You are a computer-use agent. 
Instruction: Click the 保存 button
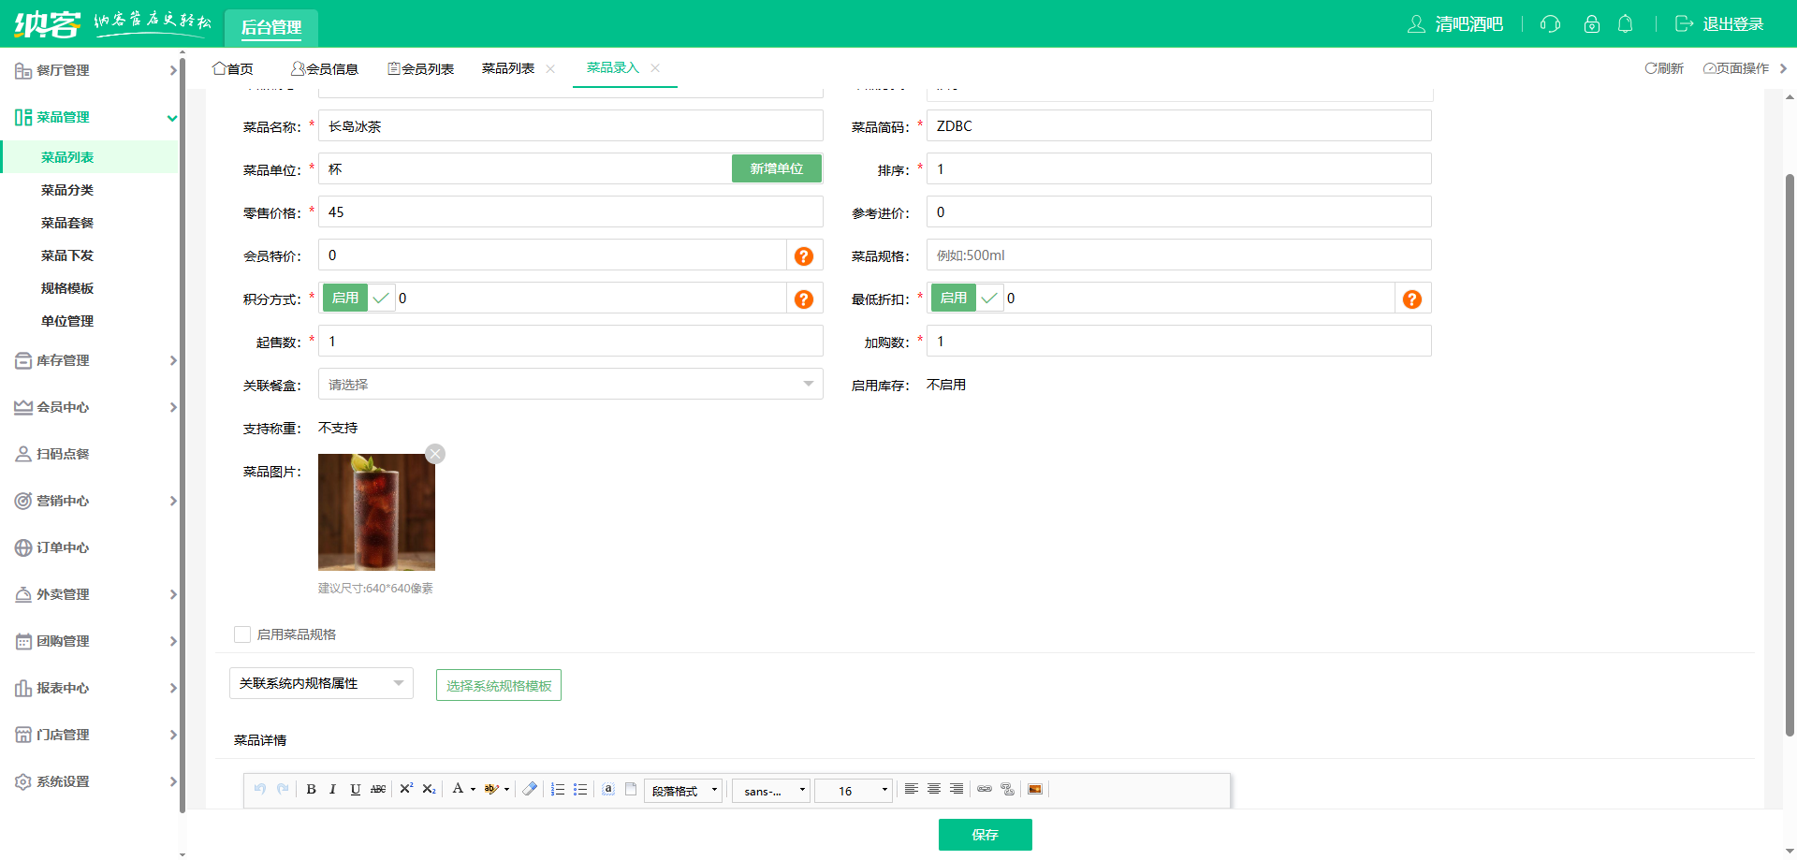(985, 835)
